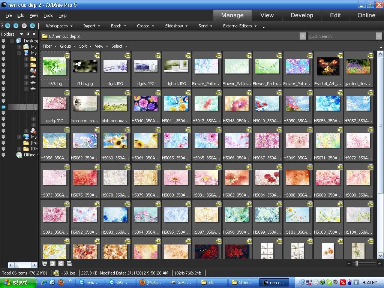The image size is (384, 288).
Task: Switch to the Develop mode tab
Action: (x=302, y=15)
